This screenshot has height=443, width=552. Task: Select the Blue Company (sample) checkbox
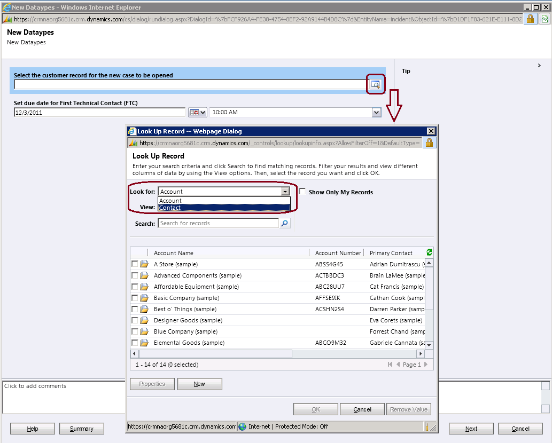[x=135, y=331]
